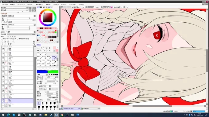Show the hidden レイヤー1 layer
Screen dimensions: 209x117
pyautogui.click(x=3, y=104)
